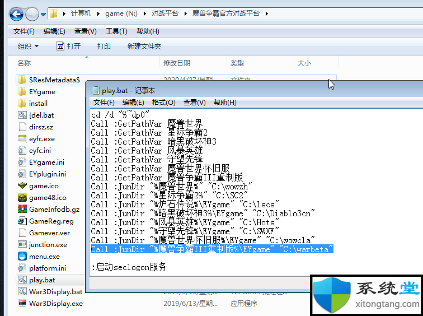
Task: Click the 应用程序 type cell for War3Display.exe
Action: tap(244, 304)
